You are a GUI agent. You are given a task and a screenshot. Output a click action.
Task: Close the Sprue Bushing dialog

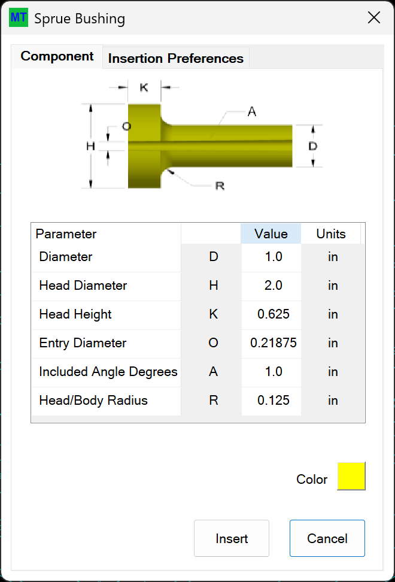(x=374, y=17)
